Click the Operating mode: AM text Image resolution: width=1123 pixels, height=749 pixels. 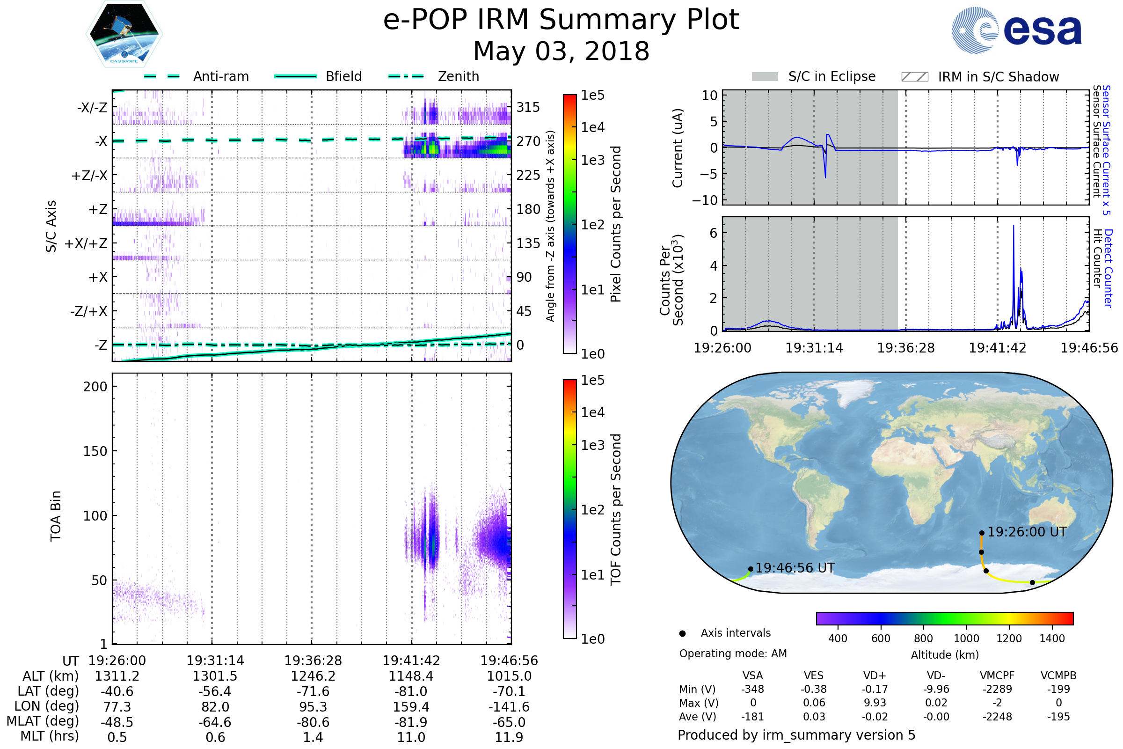click(733, 654)
